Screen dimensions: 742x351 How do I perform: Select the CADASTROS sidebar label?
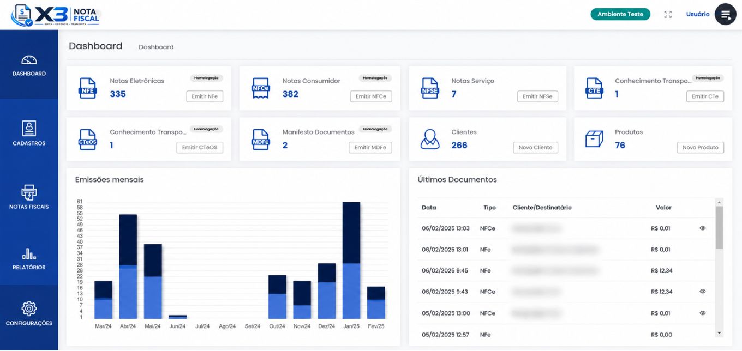[29, 143]
